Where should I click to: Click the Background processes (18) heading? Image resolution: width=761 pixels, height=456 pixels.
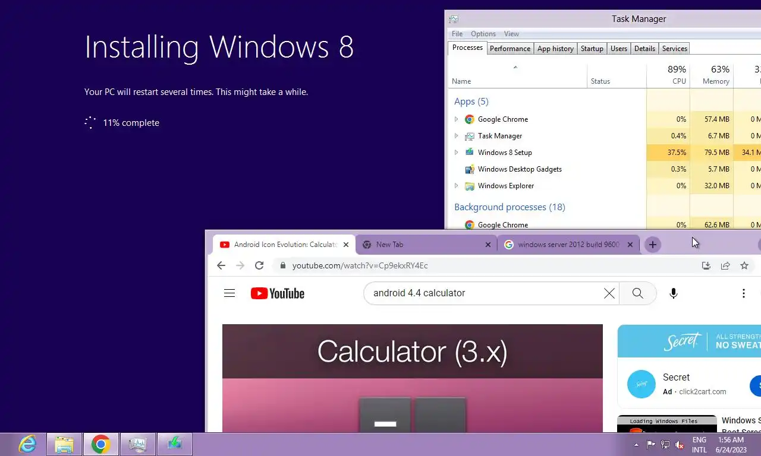510,207
